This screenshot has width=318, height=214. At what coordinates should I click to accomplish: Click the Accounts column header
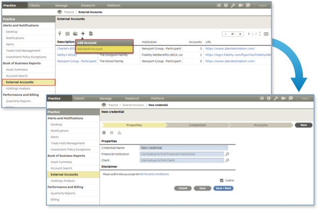pyautogui.click(x=195, y=42)
